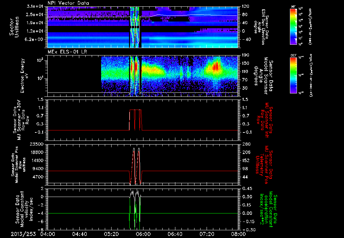344x238 pixels.
Task: Click the "08:00" time axis label
Action: [239, 234]
